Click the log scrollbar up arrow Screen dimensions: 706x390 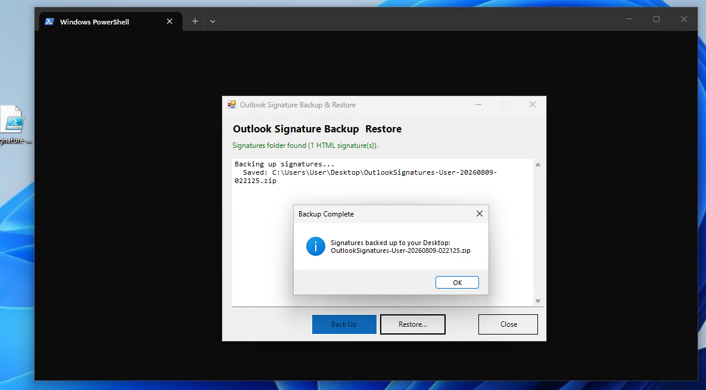538,165
